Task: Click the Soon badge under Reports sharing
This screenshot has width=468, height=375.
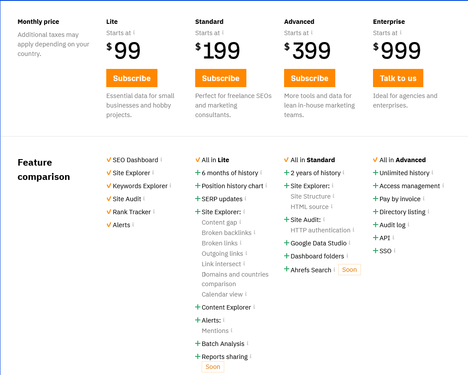Action: pyautogui.click(x=213, y=366)
